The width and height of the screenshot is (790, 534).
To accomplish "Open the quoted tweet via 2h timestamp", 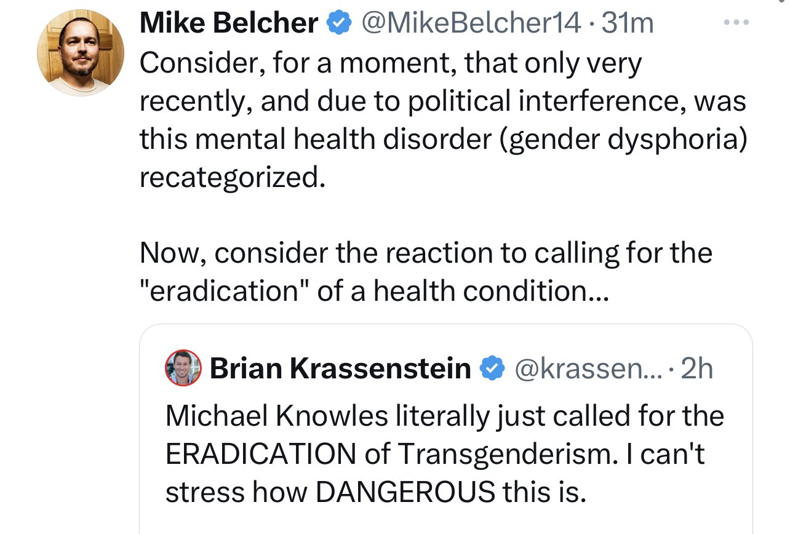I will 697,369.
